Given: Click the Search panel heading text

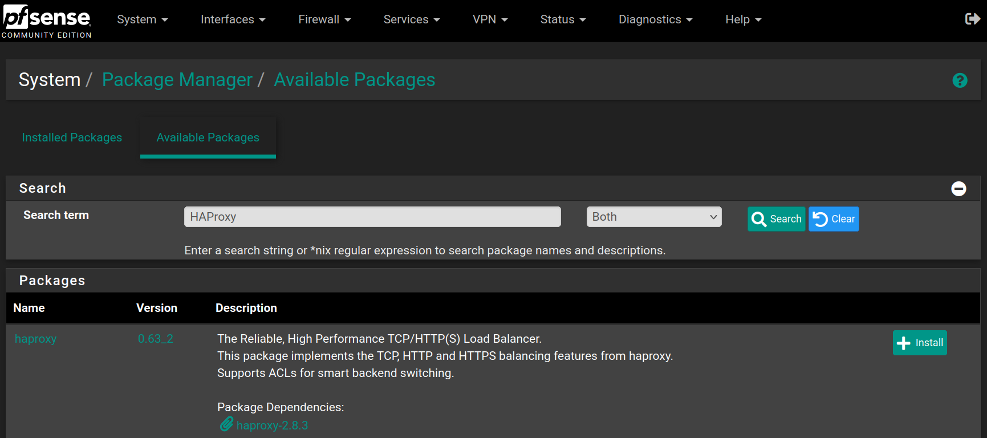Looking at the screenshot, I should (43, 188).
